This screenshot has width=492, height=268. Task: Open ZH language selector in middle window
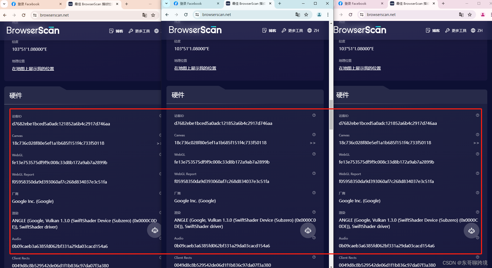(x=313, y=30)
